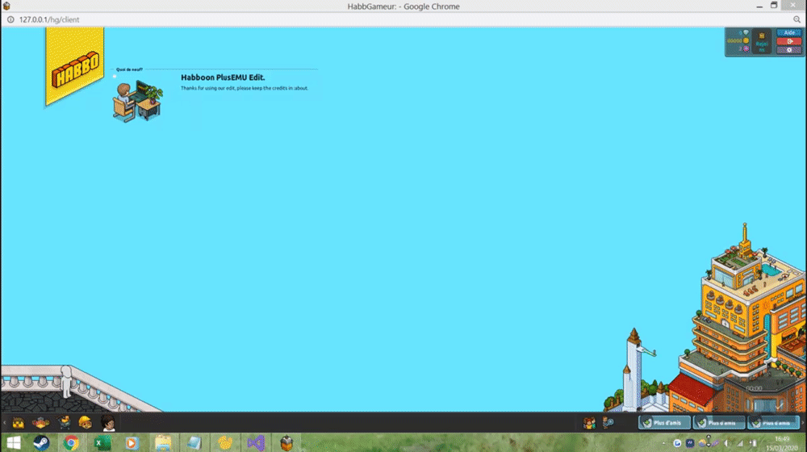Open Visual Studio from the taskbar

[256, 442]
